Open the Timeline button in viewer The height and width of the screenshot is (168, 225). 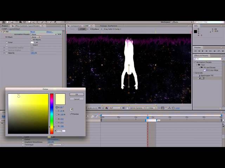click(x=166, y=108)
